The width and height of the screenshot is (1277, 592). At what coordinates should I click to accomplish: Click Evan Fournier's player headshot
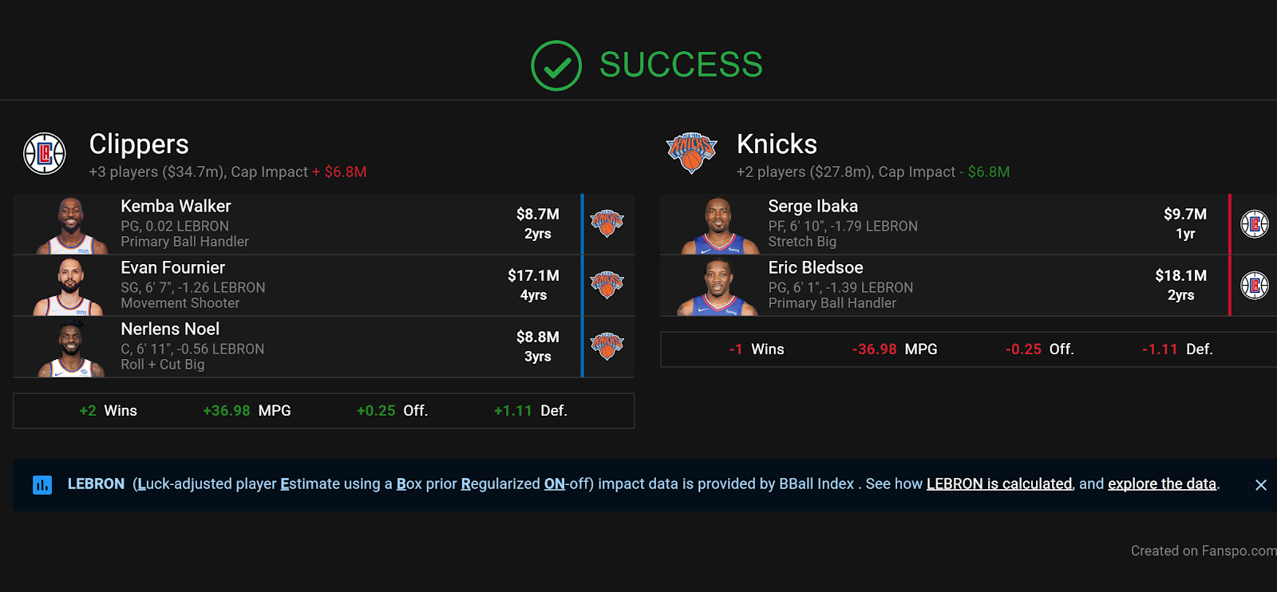tap(70, 286)
